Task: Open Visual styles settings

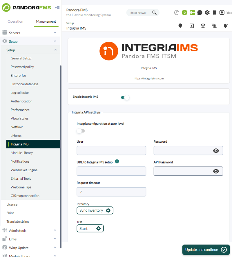Action: 19,118
